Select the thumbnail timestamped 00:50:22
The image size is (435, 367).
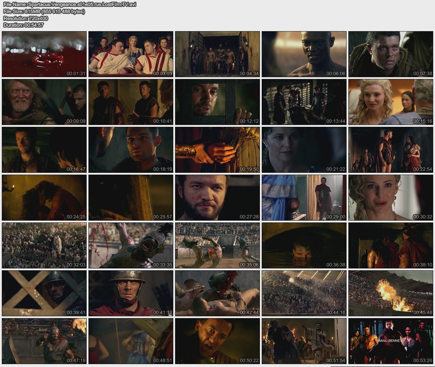click(217, 341)
